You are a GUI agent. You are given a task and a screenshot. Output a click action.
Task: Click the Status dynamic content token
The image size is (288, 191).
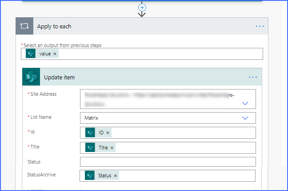(x=102, y=175)
